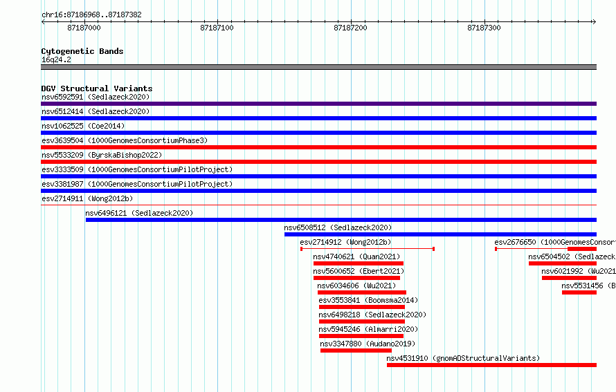Image resolution: width=616 pixels, height=392 pixels.
Task: Open nsv5600652 (Ebert2021) label
Action: click(x=359, y=271)
